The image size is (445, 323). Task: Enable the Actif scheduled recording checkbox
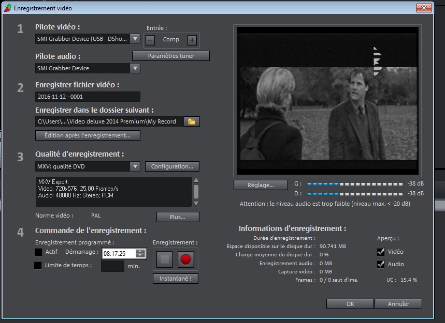pyautogui.click(x=38, y=252)
